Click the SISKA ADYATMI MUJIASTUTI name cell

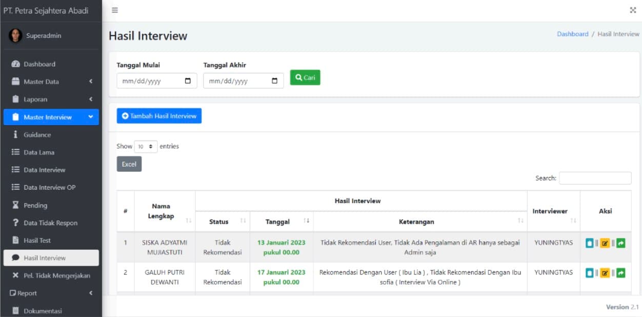pos(165,247)
